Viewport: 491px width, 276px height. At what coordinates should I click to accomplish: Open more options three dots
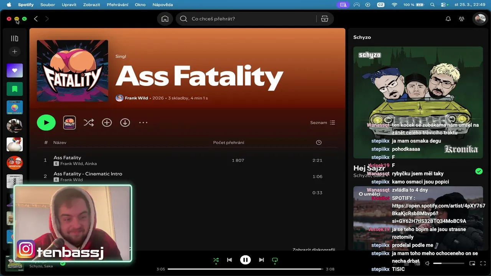pyautogui.click(x=143, y=123)
